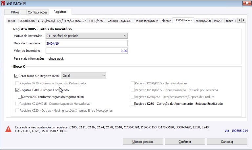Click the 'Registro H005 - Totais do Inventário' heading
The width and height of the screenshot is (252, 150).
(42, 29)
